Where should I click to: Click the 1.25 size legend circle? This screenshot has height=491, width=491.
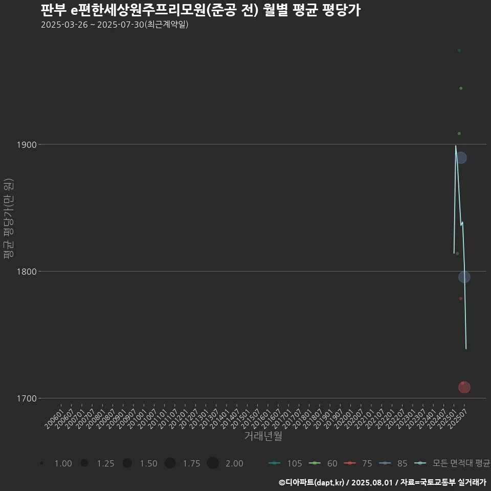[84, 463]
